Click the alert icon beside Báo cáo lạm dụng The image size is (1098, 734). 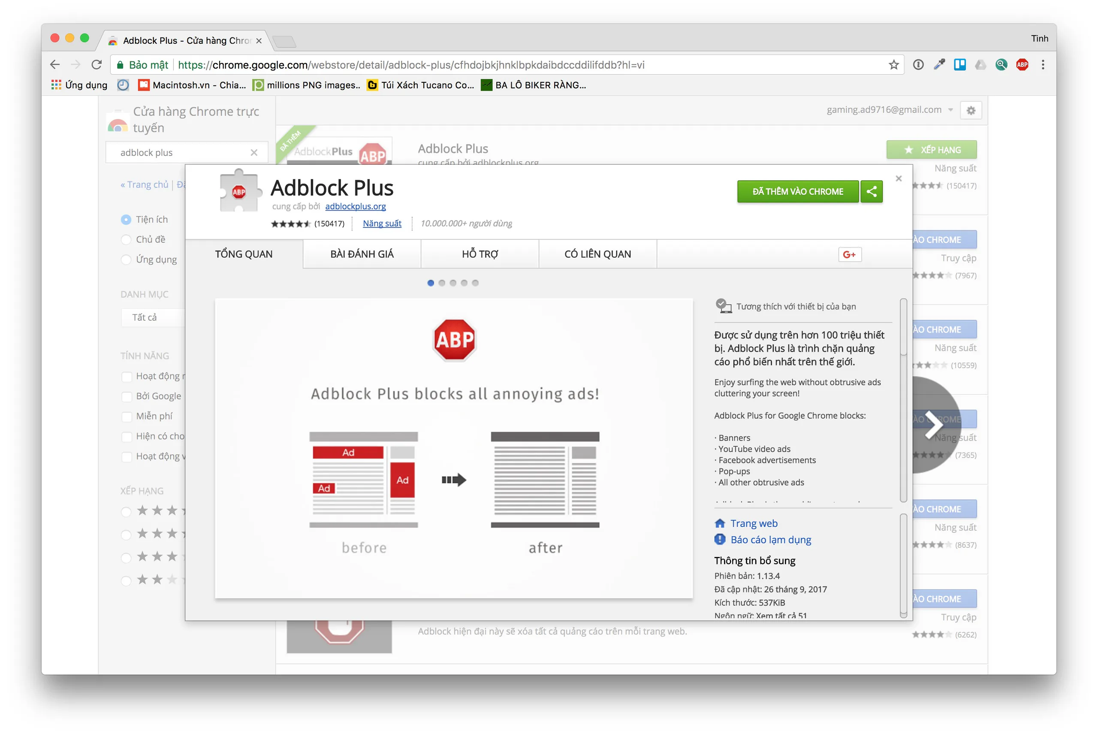click(720, 539)
